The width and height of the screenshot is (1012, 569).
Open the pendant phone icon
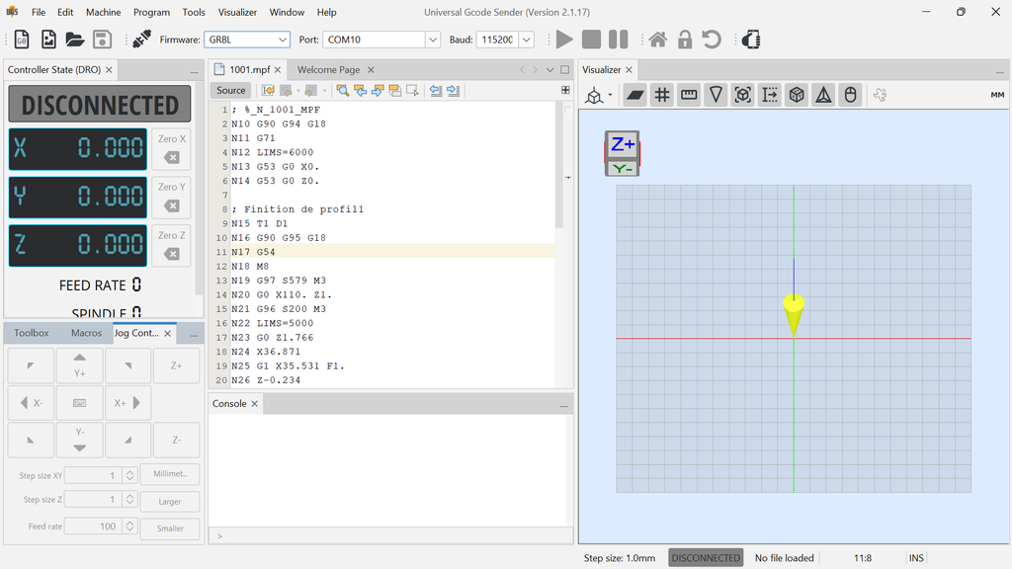coord(751,40)
